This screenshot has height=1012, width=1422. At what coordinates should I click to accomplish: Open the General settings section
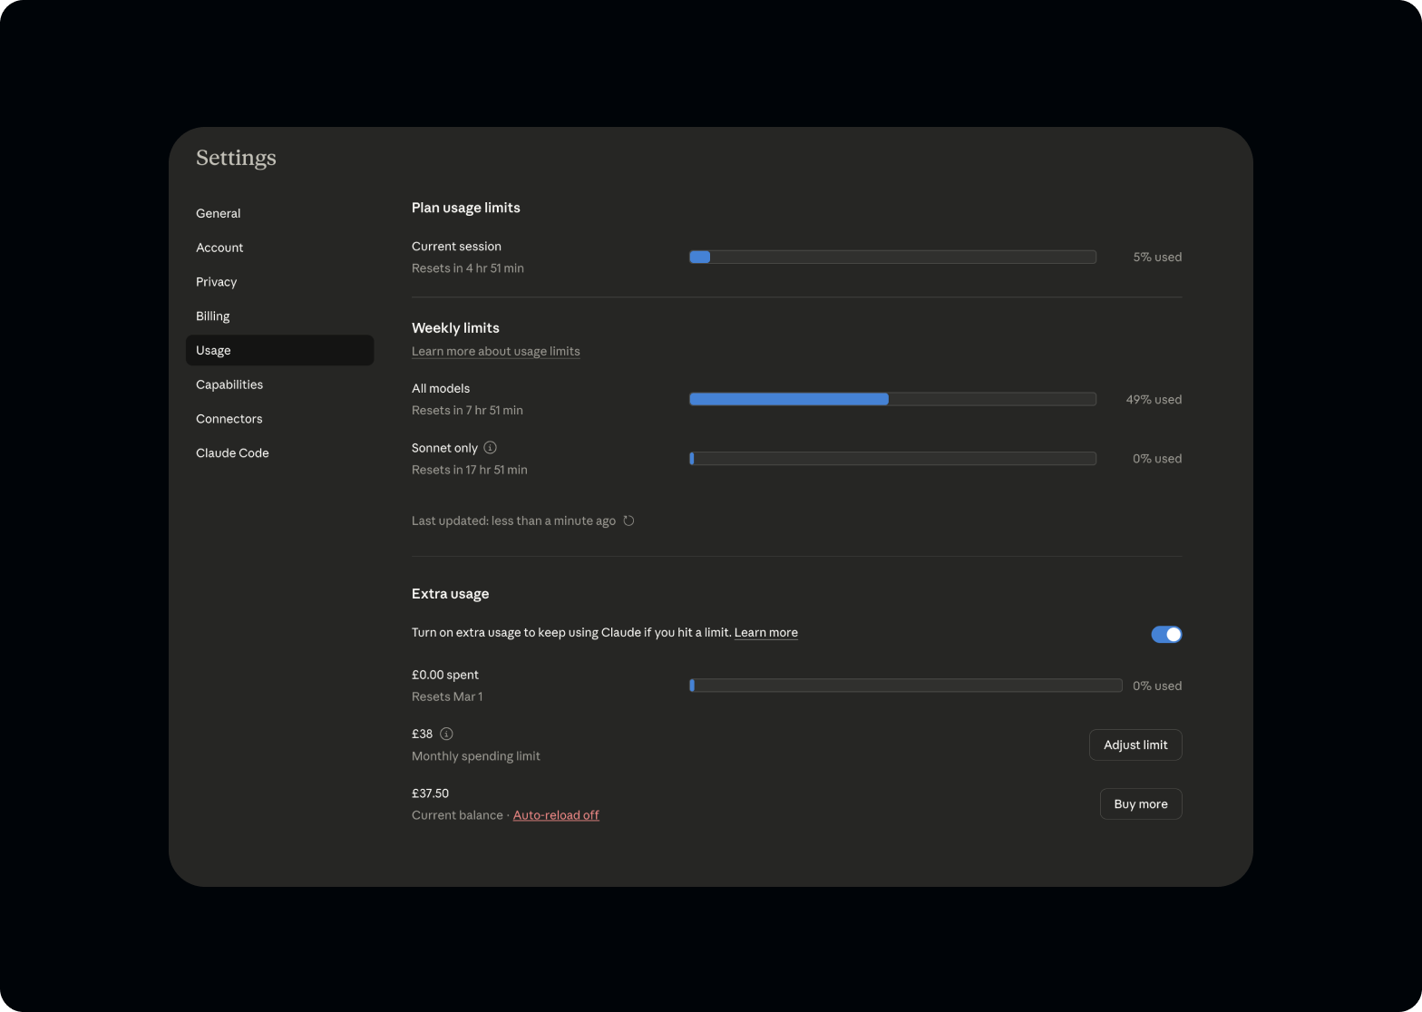click(279, 213)
